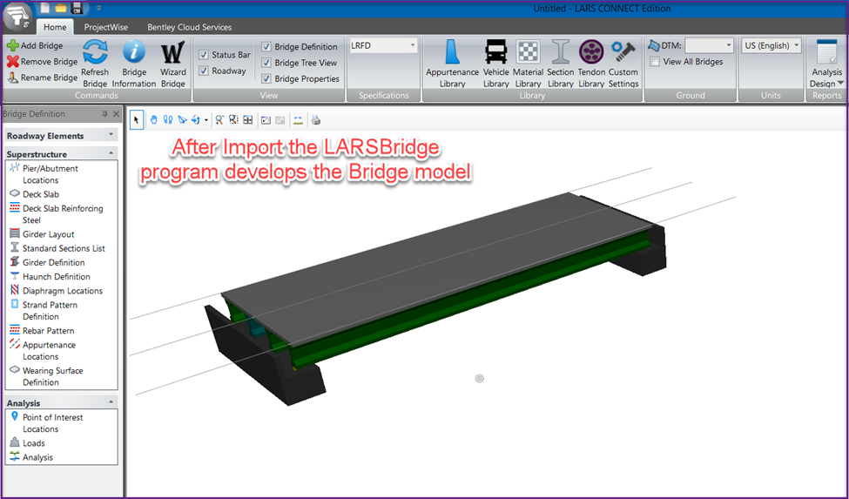This screenshot has height=499, width=849.
Task: Open Custom Settings
Action: (x=623, y=64)
